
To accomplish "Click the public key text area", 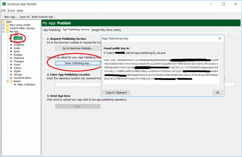I will 161,71.
